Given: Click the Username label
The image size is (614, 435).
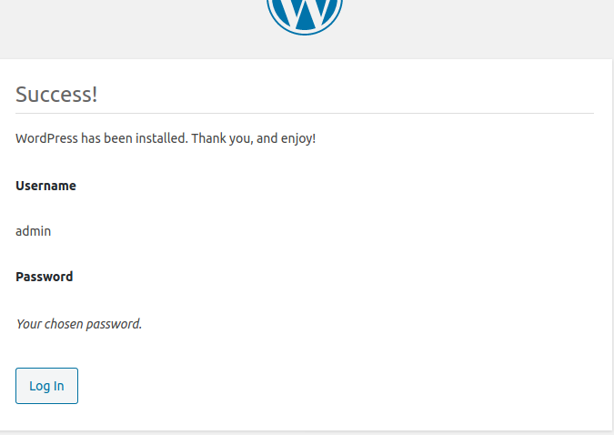Looking at the screenshot, I should [45, 186].
